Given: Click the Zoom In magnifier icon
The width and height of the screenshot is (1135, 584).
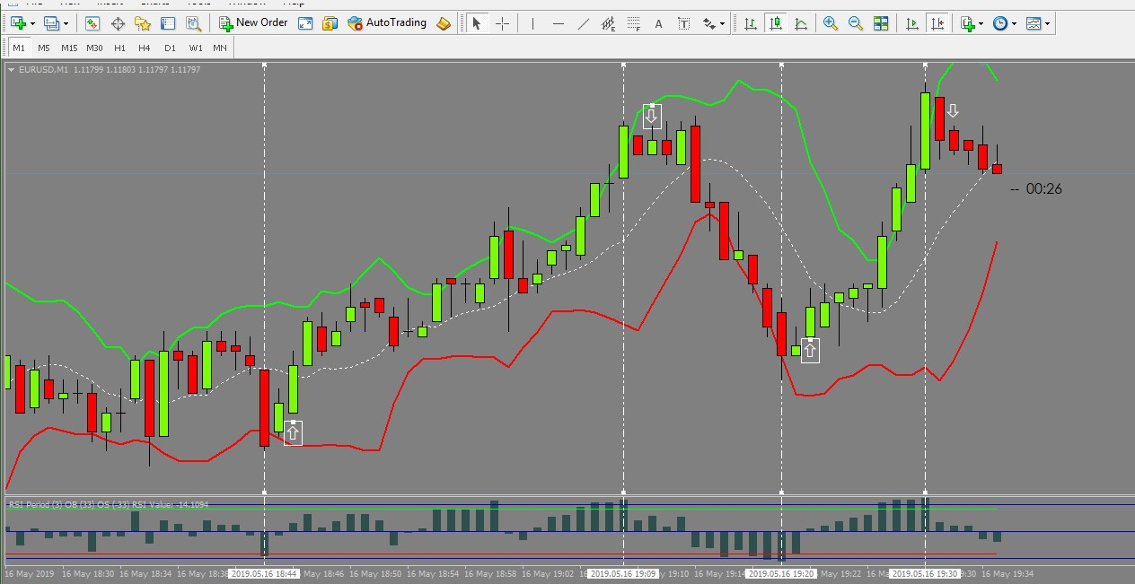Looking at the screenshot, I should (x=831, y=23).
